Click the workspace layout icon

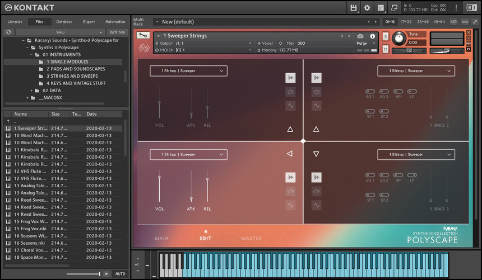pyautogui.click(x=381, y=7)
